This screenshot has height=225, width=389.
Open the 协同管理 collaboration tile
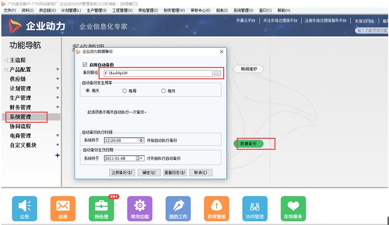pos(255,208)
